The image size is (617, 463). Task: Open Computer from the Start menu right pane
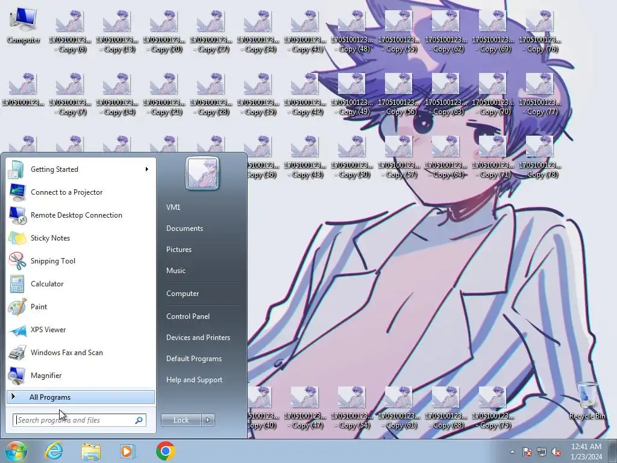(183, 294)
